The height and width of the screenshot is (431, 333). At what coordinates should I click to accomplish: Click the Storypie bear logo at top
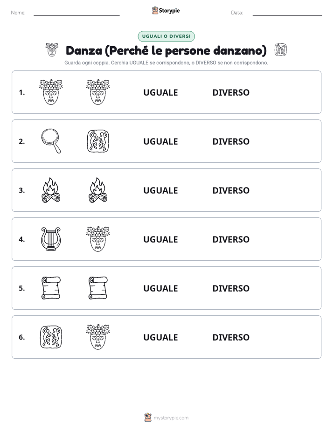155,10
